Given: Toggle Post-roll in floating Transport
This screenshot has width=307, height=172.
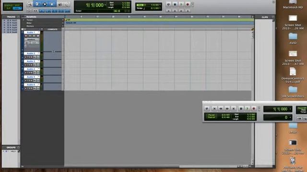Looking at the screenshot, I should (211, 117).
